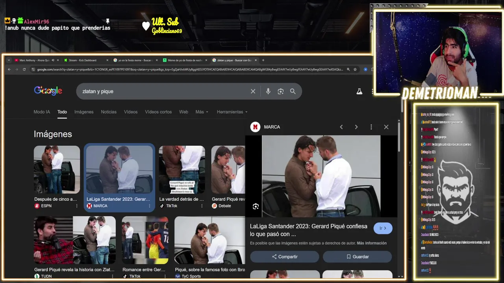Click the 'ESPN' source label under the first image
Viewport: 504px width, 283px height.
[46, 206]
